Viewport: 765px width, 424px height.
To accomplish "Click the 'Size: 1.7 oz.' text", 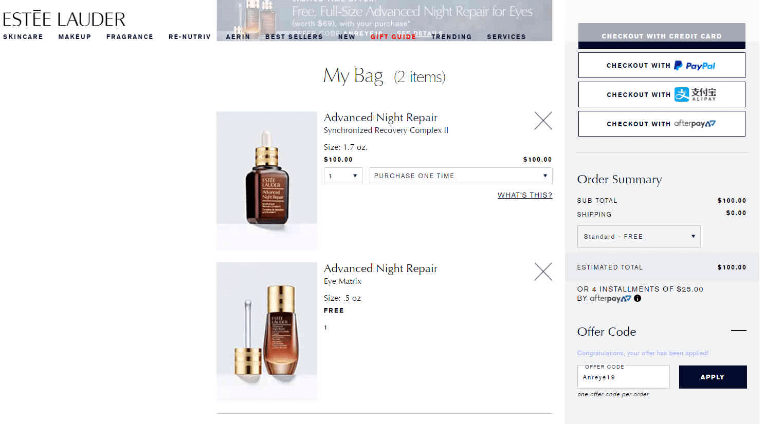I will click(345, 147).
